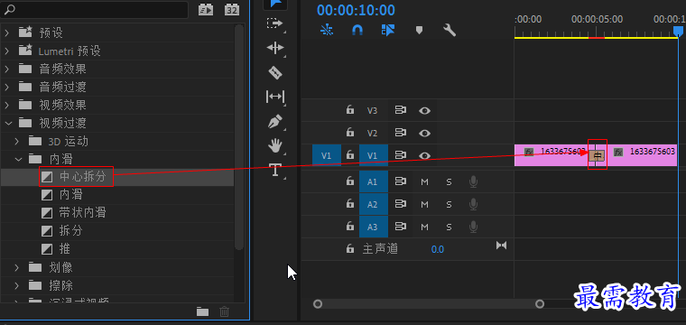Select the Slip tool
The width and height of the screenshot is (686, 325).
point(275,97)
